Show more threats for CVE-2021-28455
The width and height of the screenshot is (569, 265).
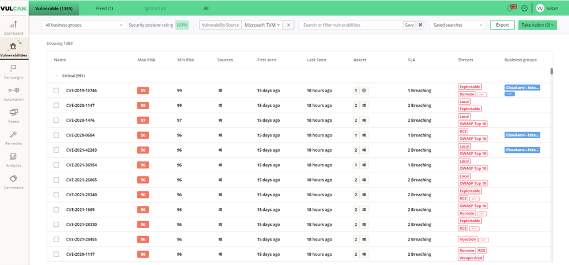point(484,239)
